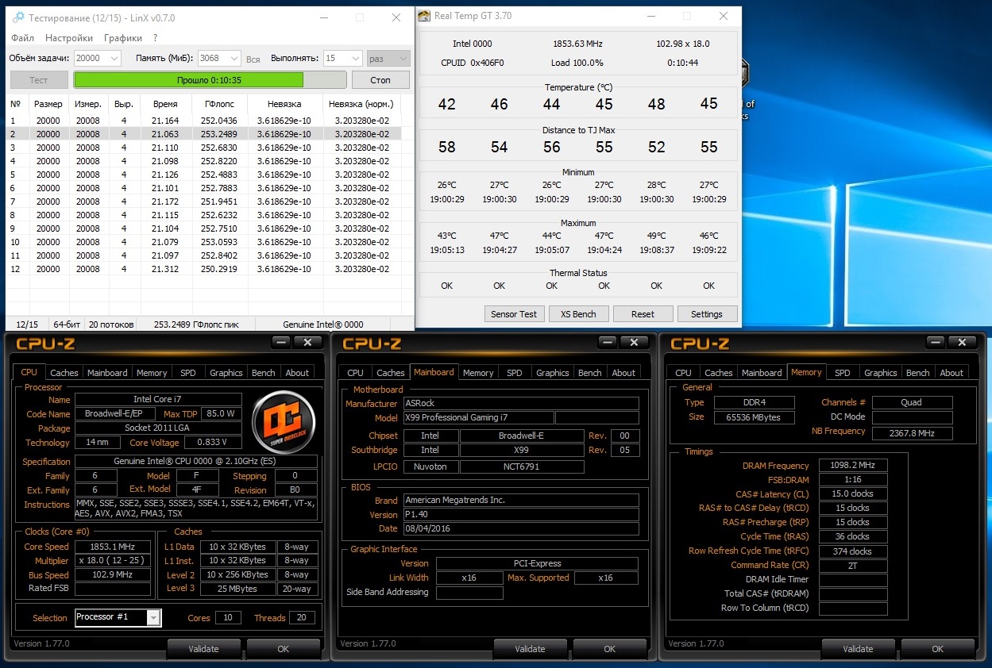Viewport: 992px width, 668px height.
Task: Open About tab in CPU-Z memory window
Action: (x=951, y=372)
